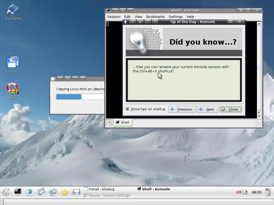Open the K menu launcher
The image size is (274, 205).
[x=6, y=192]
